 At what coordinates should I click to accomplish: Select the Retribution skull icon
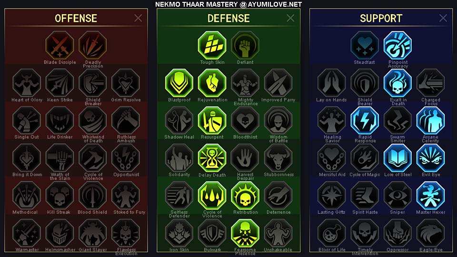(245, 196)
